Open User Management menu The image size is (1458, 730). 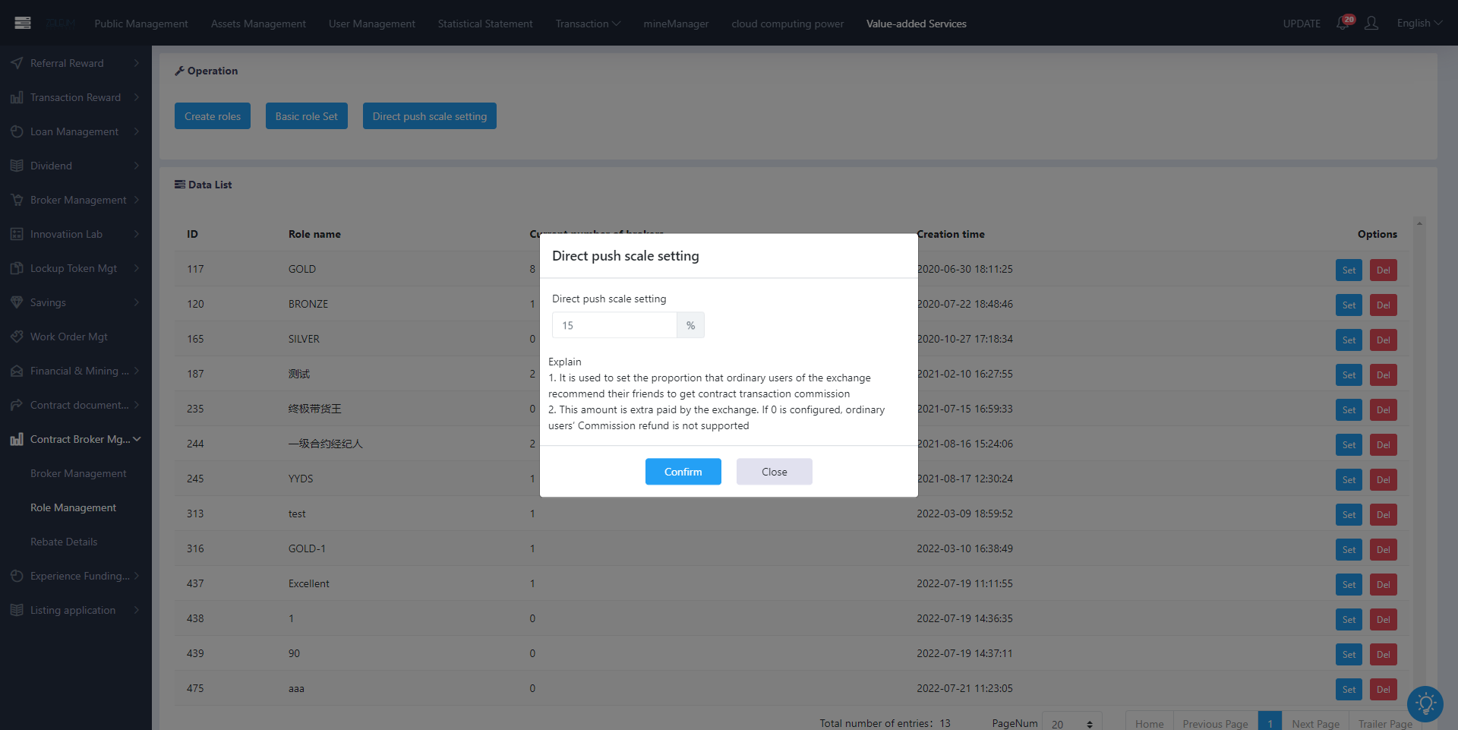[372, 24]
